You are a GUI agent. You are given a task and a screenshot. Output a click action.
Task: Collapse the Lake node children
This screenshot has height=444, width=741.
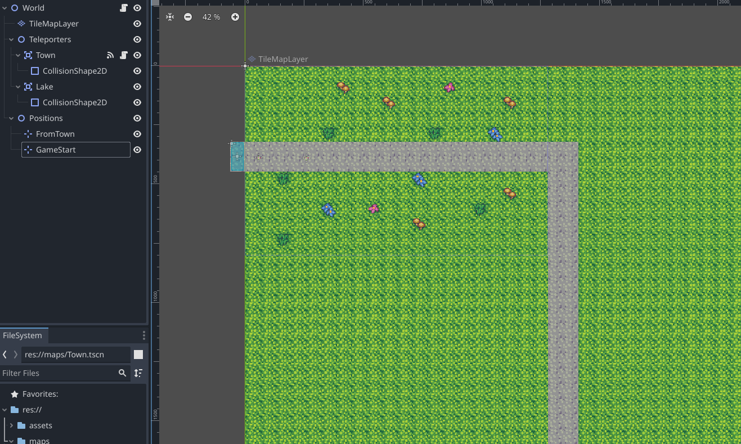(x=18, y=87)
